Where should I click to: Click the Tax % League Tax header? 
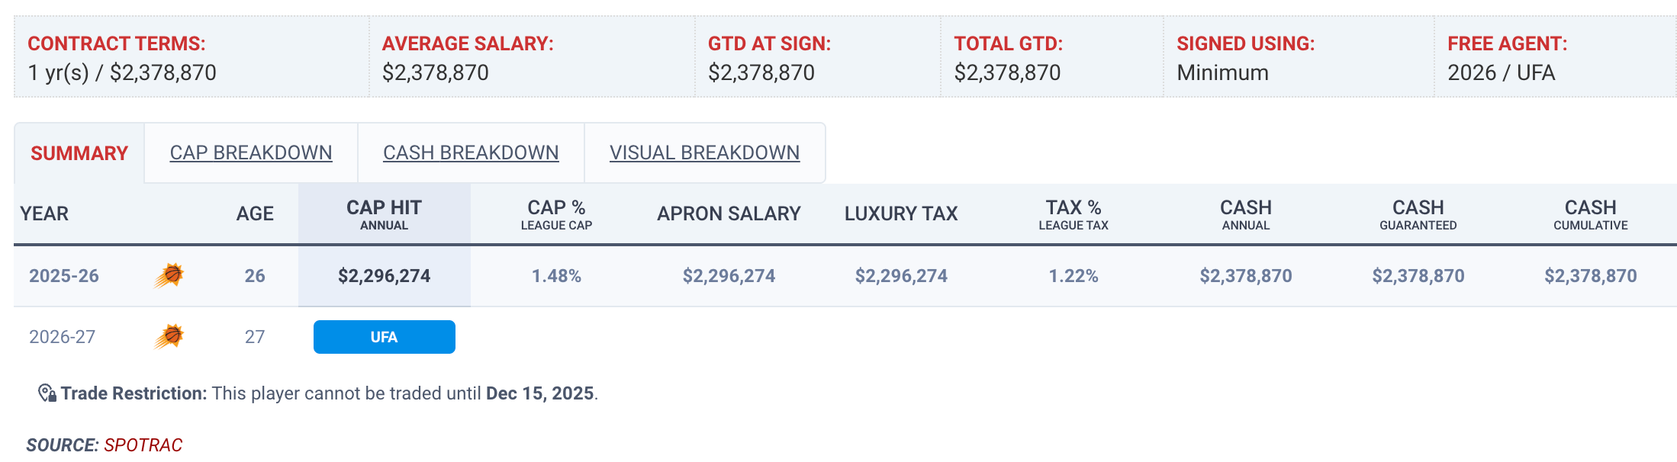(x=1073, y=214)
